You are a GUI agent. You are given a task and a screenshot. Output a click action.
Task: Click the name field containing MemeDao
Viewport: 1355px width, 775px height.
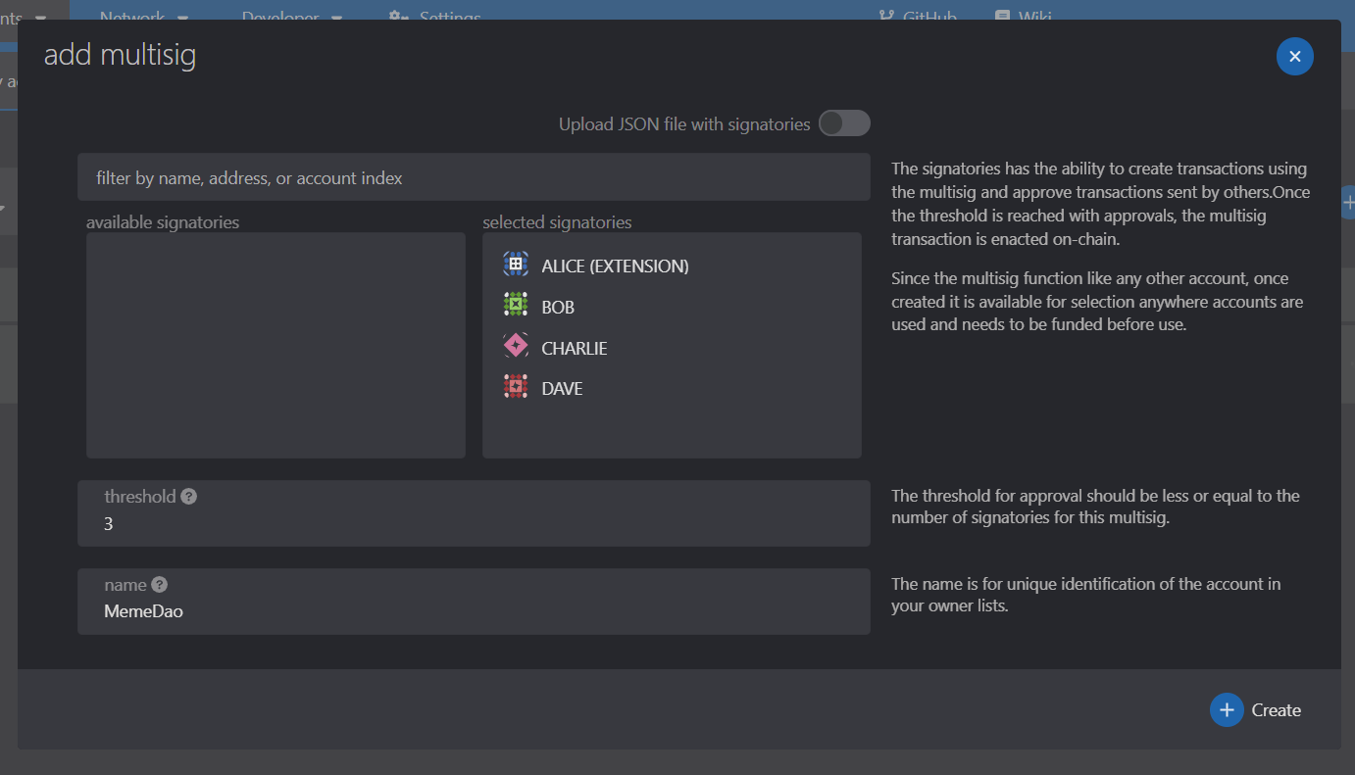click(x=474, y=602)
